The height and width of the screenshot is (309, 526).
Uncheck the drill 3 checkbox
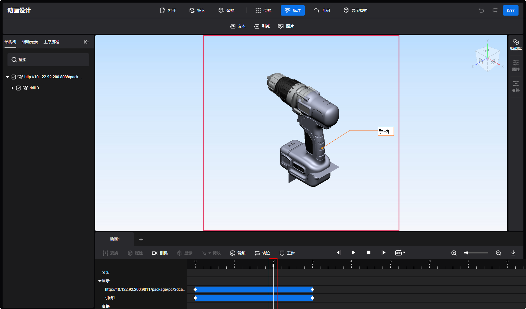[x=19, y=88]
